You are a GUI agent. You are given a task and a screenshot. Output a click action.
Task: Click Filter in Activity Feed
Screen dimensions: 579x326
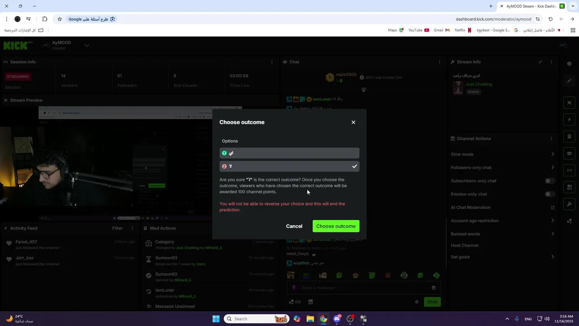click(118, 228)
